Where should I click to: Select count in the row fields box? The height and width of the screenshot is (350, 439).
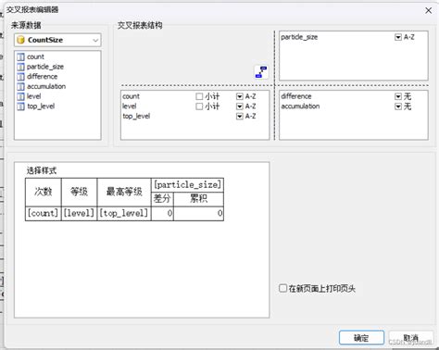[132, 96]
